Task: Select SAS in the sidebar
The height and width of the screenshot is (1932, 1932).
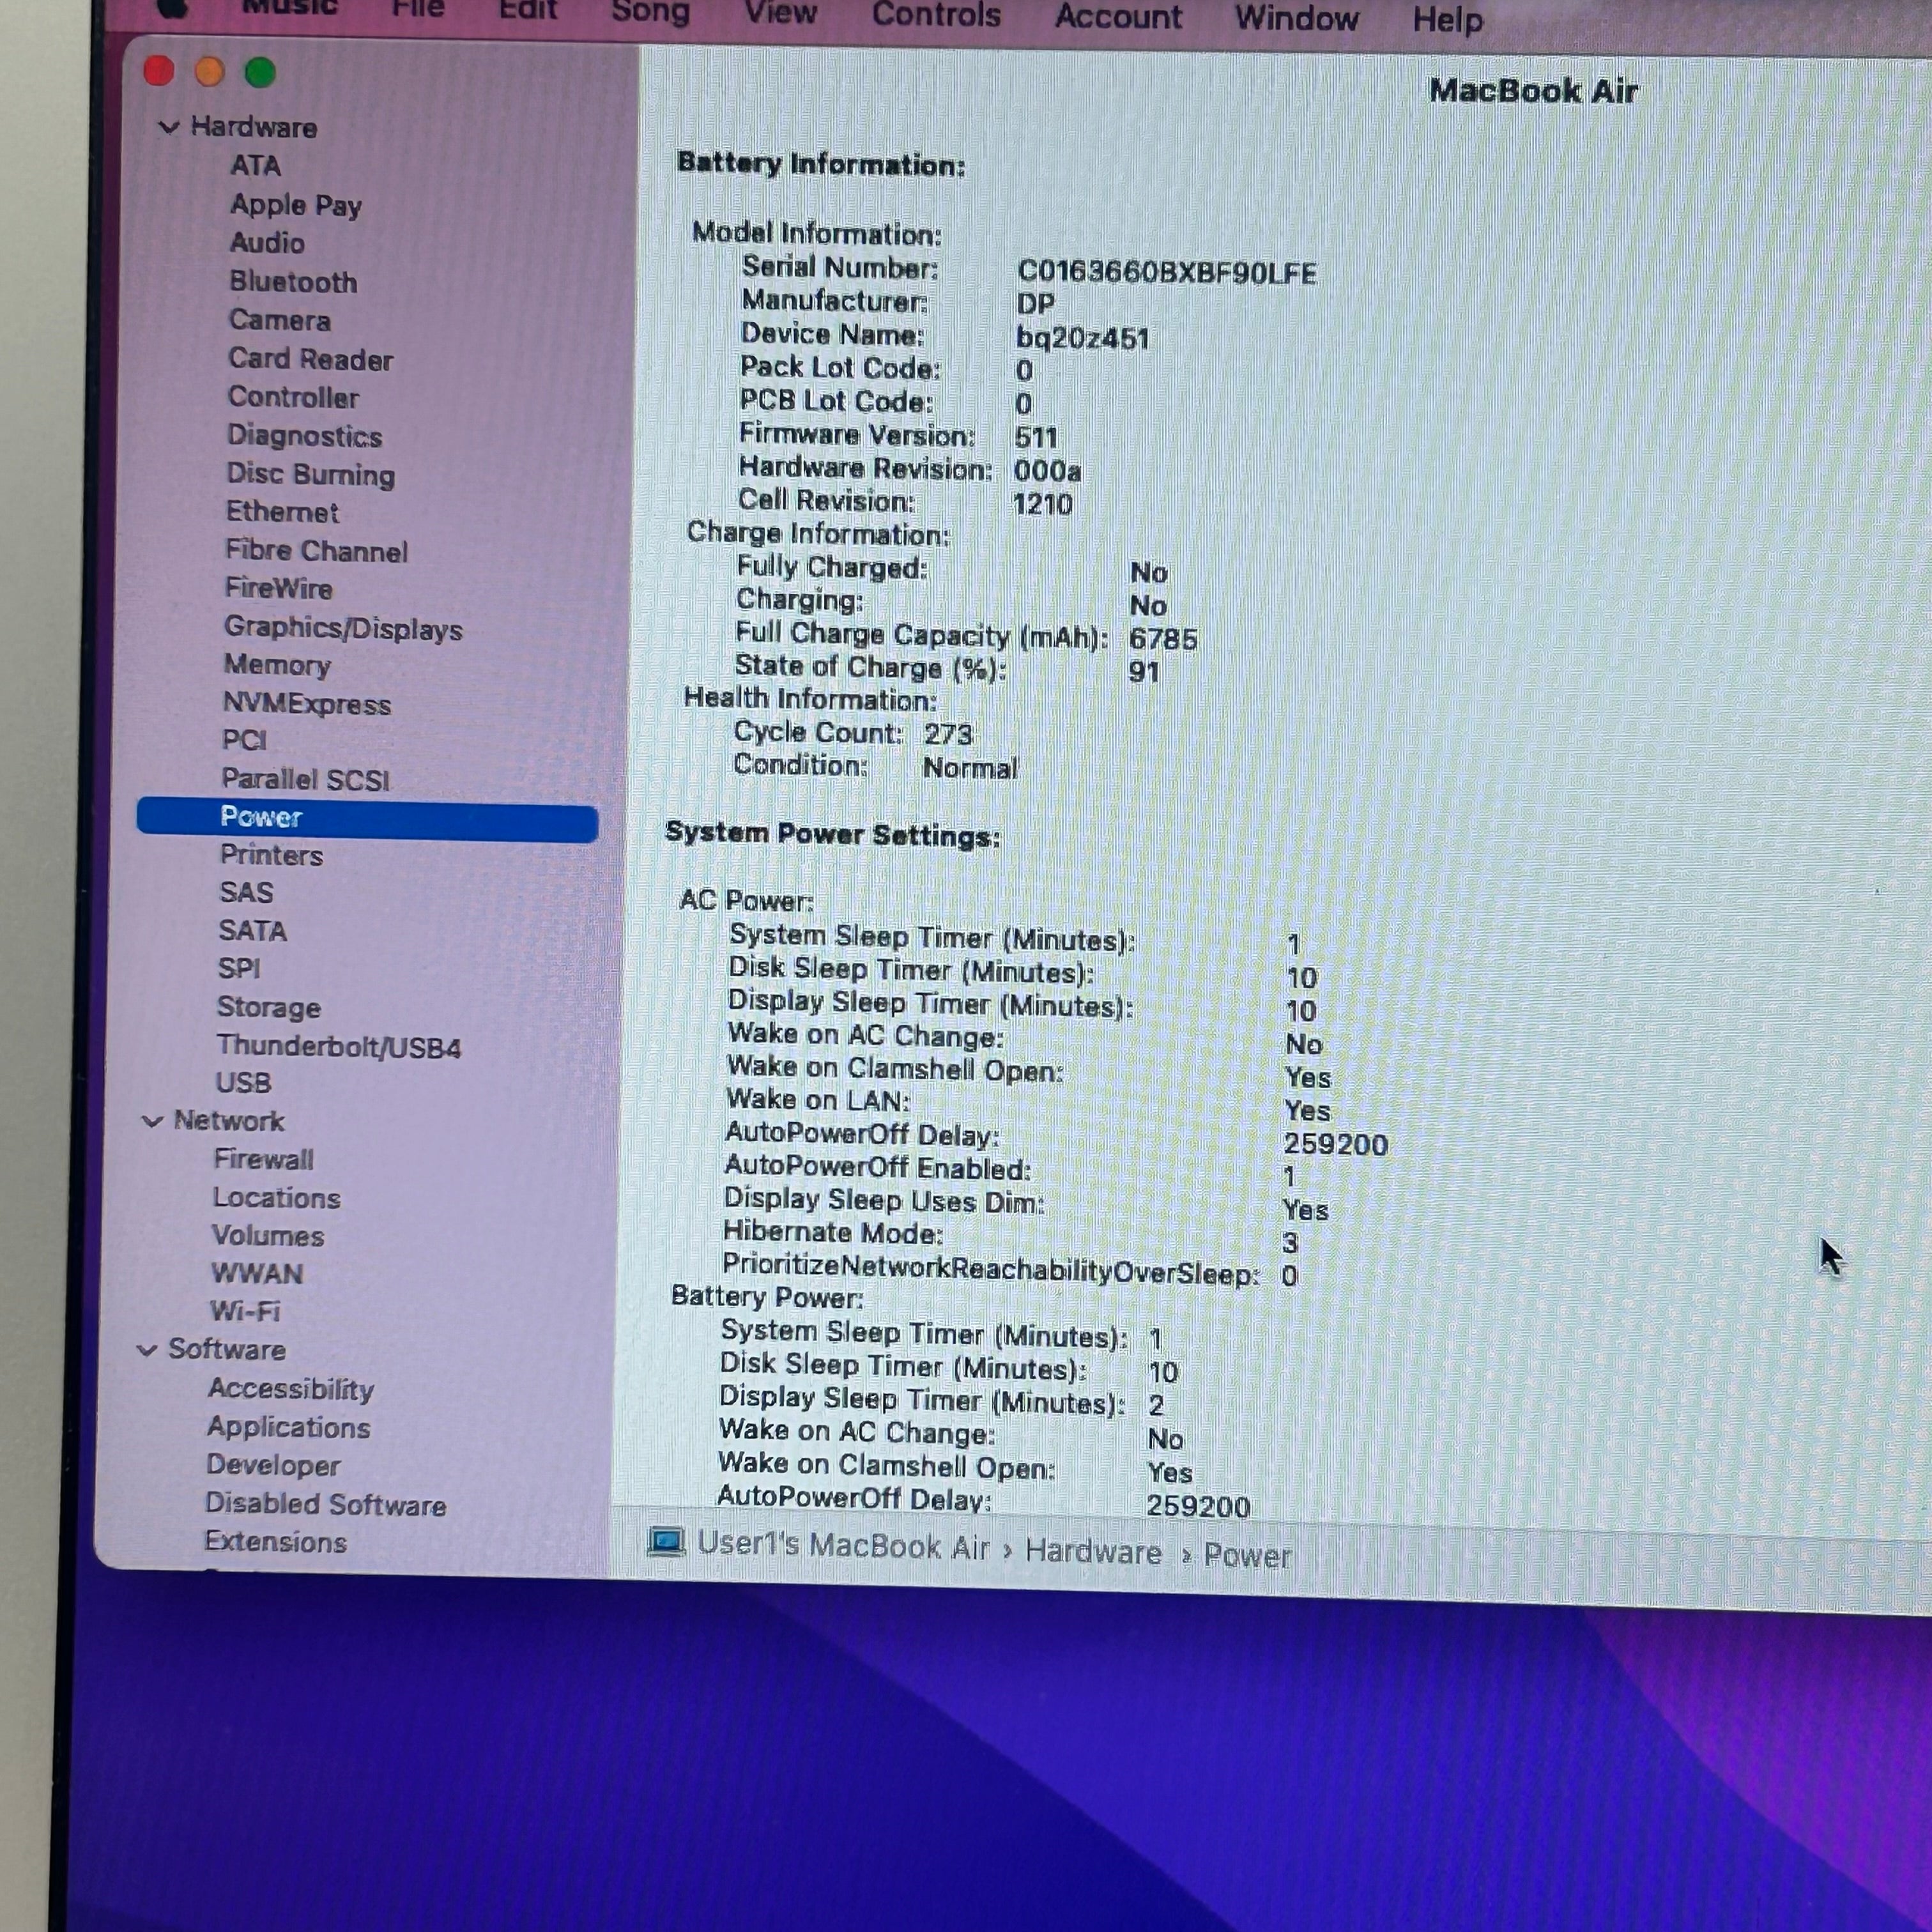Action: pos(246,893)
